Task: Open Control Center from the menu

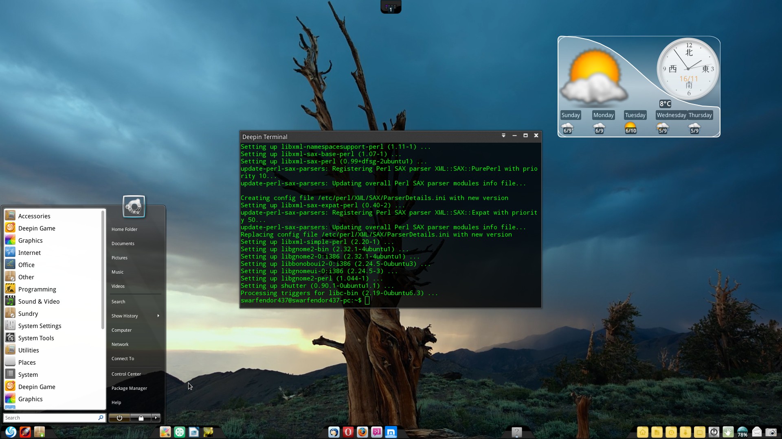Action: [x=126, y=374]
